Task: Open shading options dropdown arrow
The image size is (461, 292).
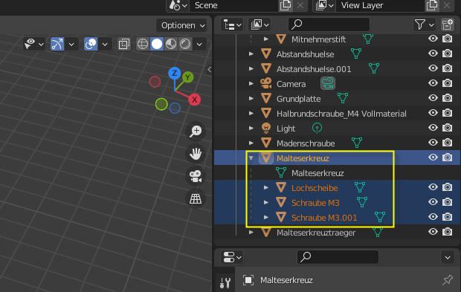Action: (x=199, y=45)
